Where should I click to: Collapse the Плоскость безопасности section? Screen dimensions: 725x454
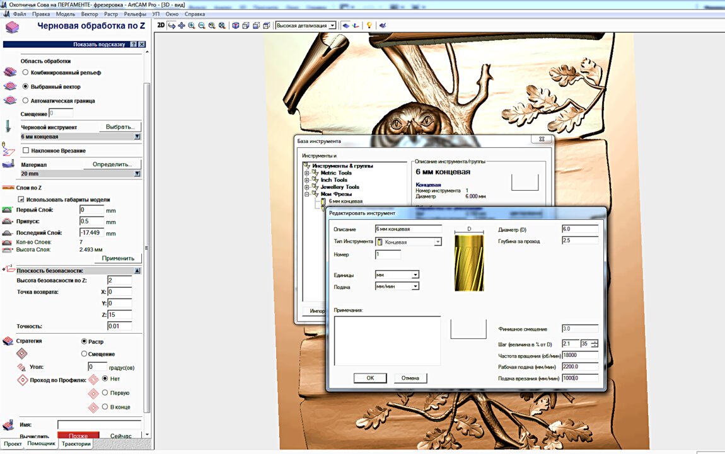point(137,271)
